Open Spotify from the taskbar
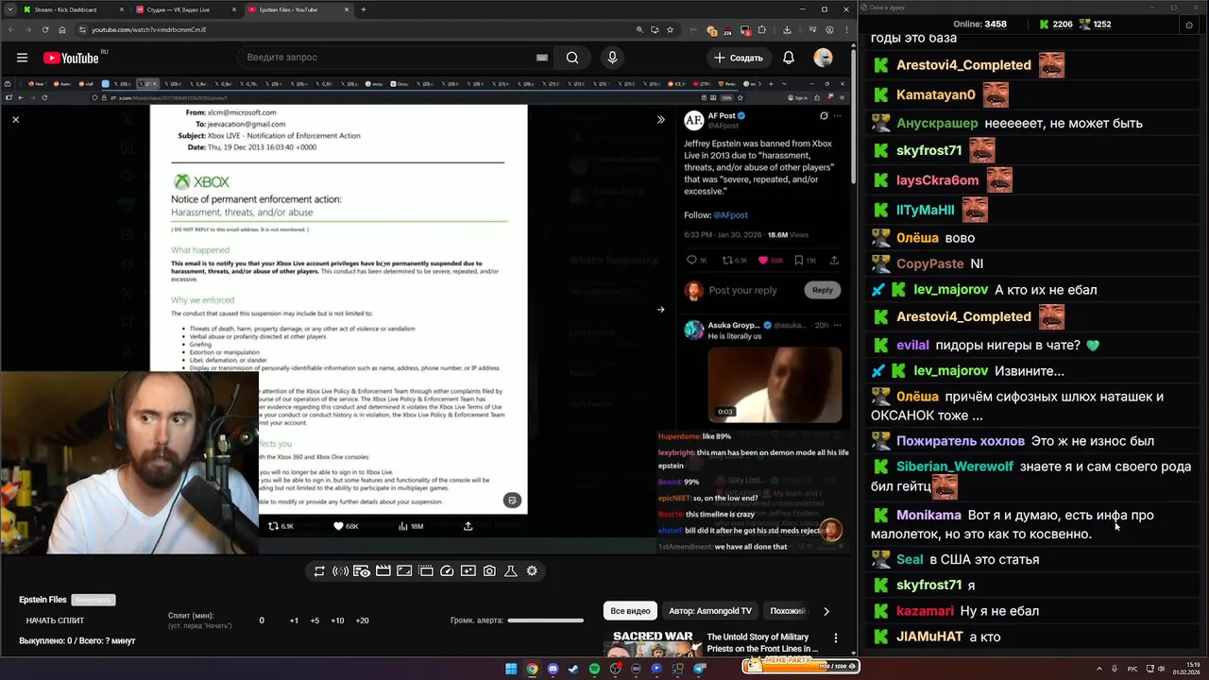Image resolution: width=1209 pixels, height=680 pixels. [x=594, y=669]
